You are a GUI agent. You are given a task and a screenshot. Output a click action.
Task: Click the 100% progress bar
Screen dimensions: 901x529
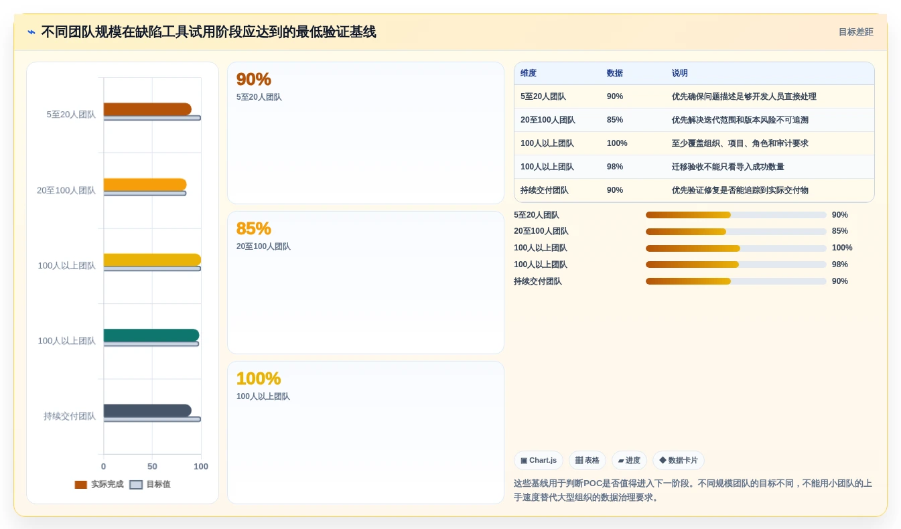click(x=736, y=248)
